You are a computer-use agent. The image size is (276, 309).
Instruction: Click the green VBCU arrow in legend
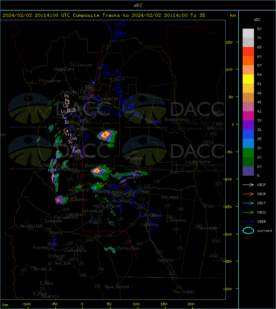[248, 212]
